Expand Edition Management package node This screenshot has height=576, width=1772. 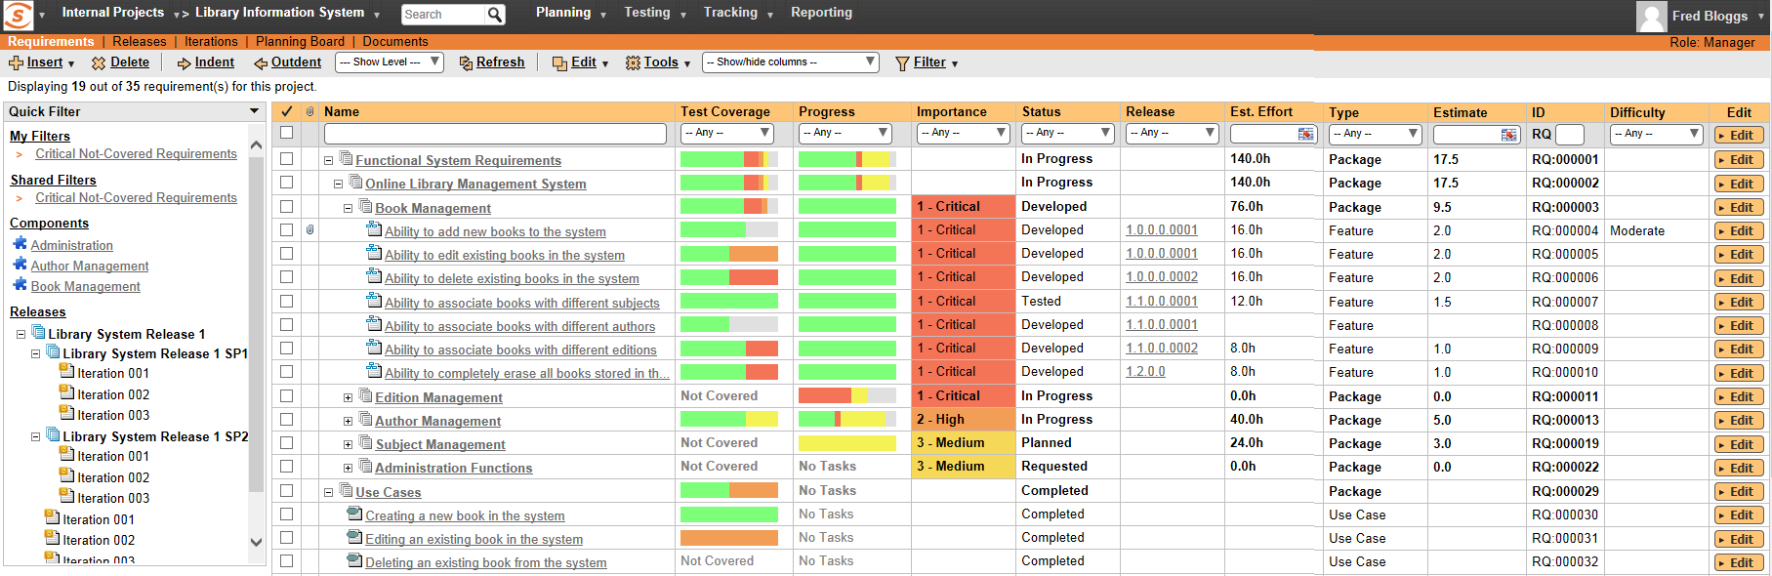[348, 398]
